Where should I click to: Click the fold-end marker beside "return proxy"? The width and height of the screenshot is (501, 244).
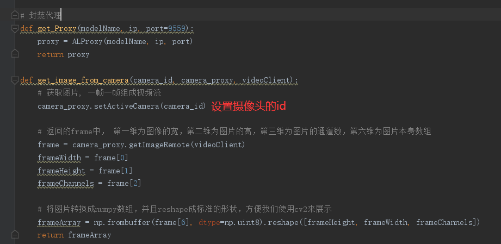click(15, 54)
